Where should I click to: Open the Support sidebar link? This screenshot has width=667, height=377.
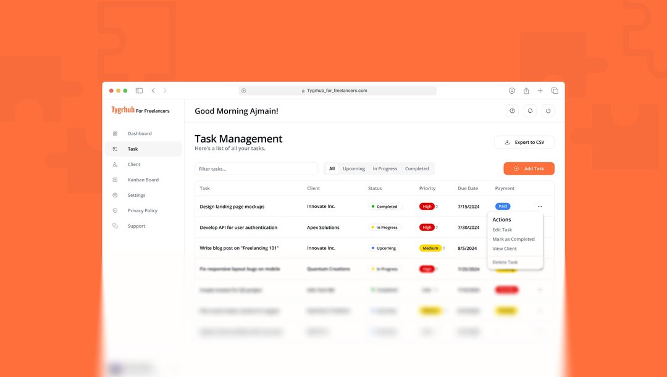[x=136, y=226]
